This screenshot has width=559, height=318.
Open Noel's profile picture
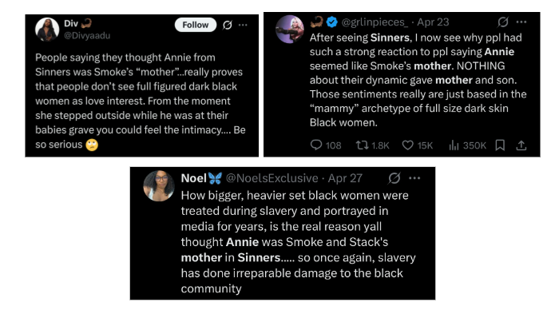coord(159,186)
